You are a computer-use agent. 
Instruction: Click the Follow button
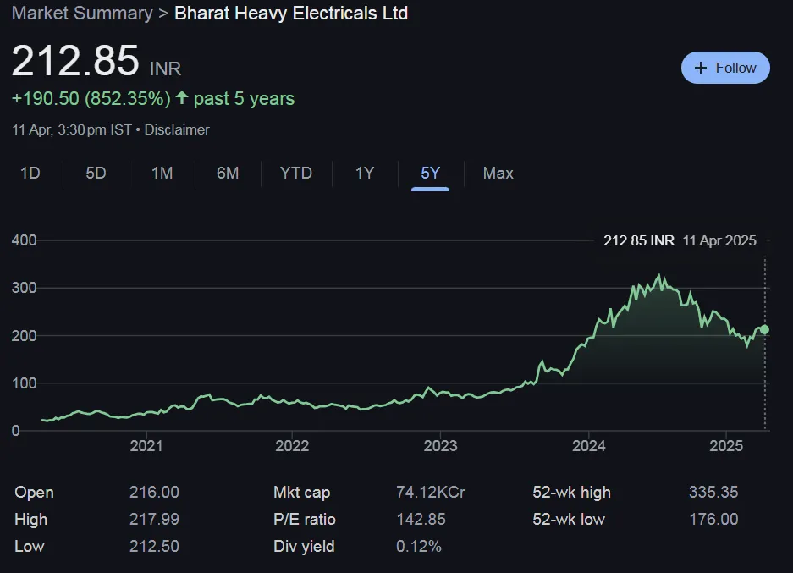(x=725, y=68)
